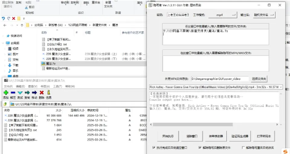Click the cyan Test archive icon
Screen dimensions: 290x154
coord(20,93)
